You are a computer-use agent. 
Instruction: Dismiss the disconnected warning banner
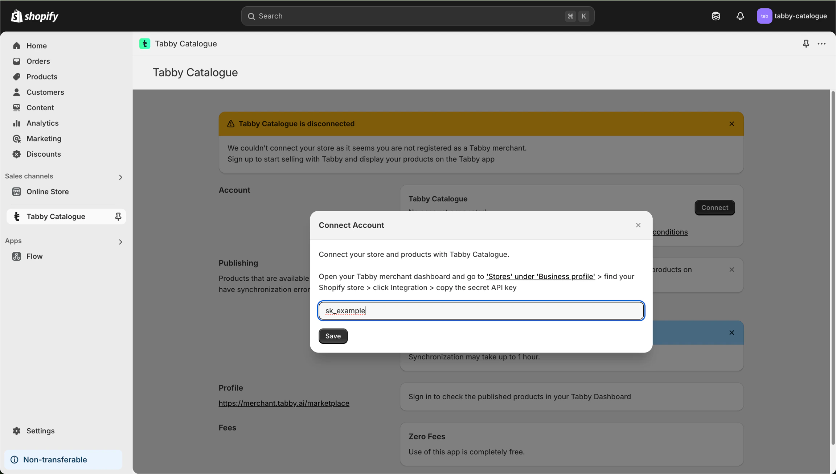(731, 124)
